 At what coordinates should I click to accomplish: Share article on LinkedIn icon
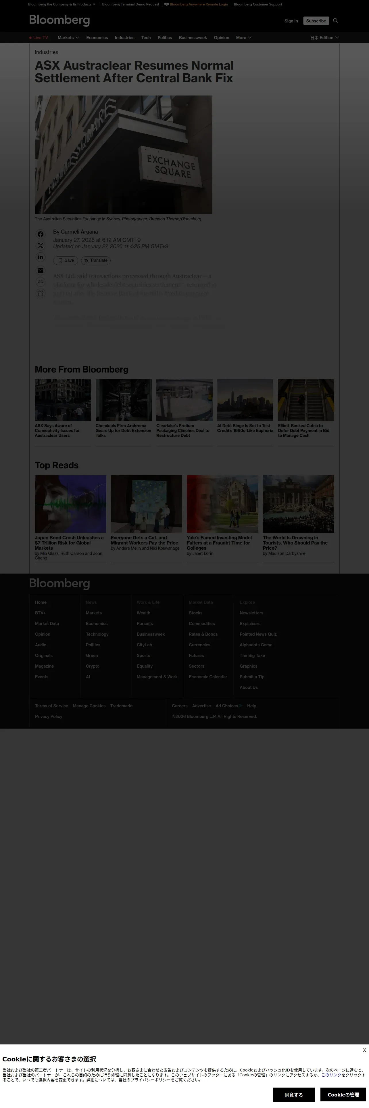41,257
